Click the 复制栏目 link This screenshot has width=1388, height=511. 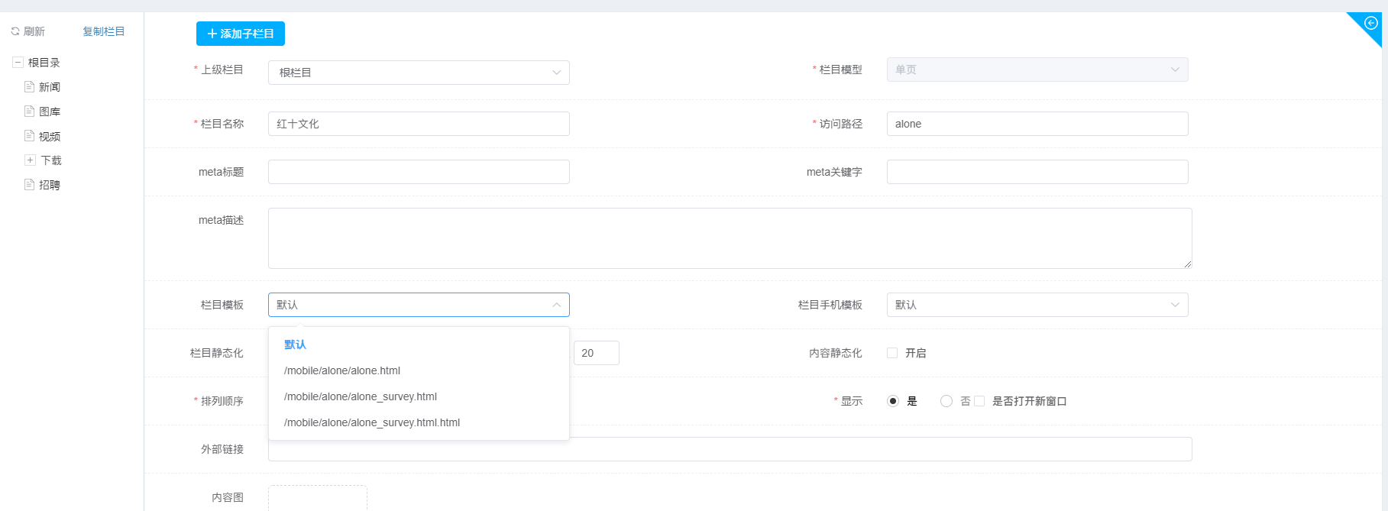(104, 31)
